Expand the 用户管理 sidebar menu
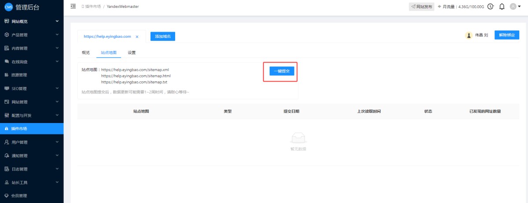The image size is (528, 203). [x=57, y=142]
